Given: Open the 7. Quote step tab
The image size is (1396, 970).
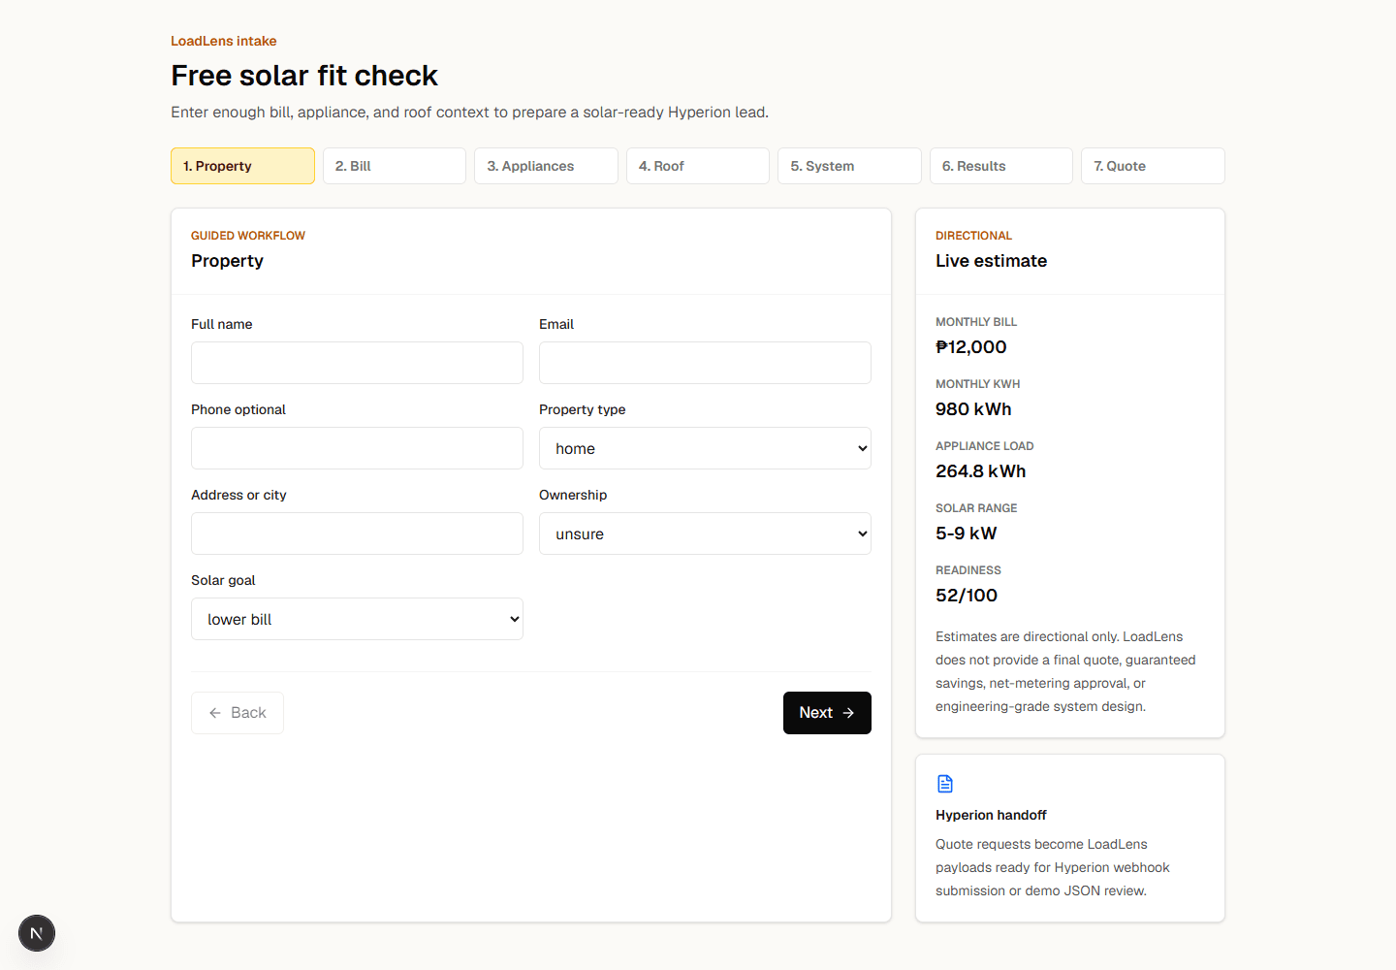Looking at the screenshot, I should click(1153, 166).
